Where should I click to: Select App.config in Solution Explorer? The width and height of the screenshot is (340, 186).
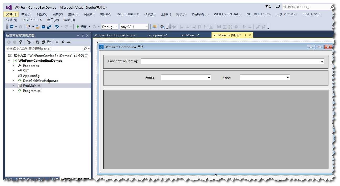click(31, 76)
